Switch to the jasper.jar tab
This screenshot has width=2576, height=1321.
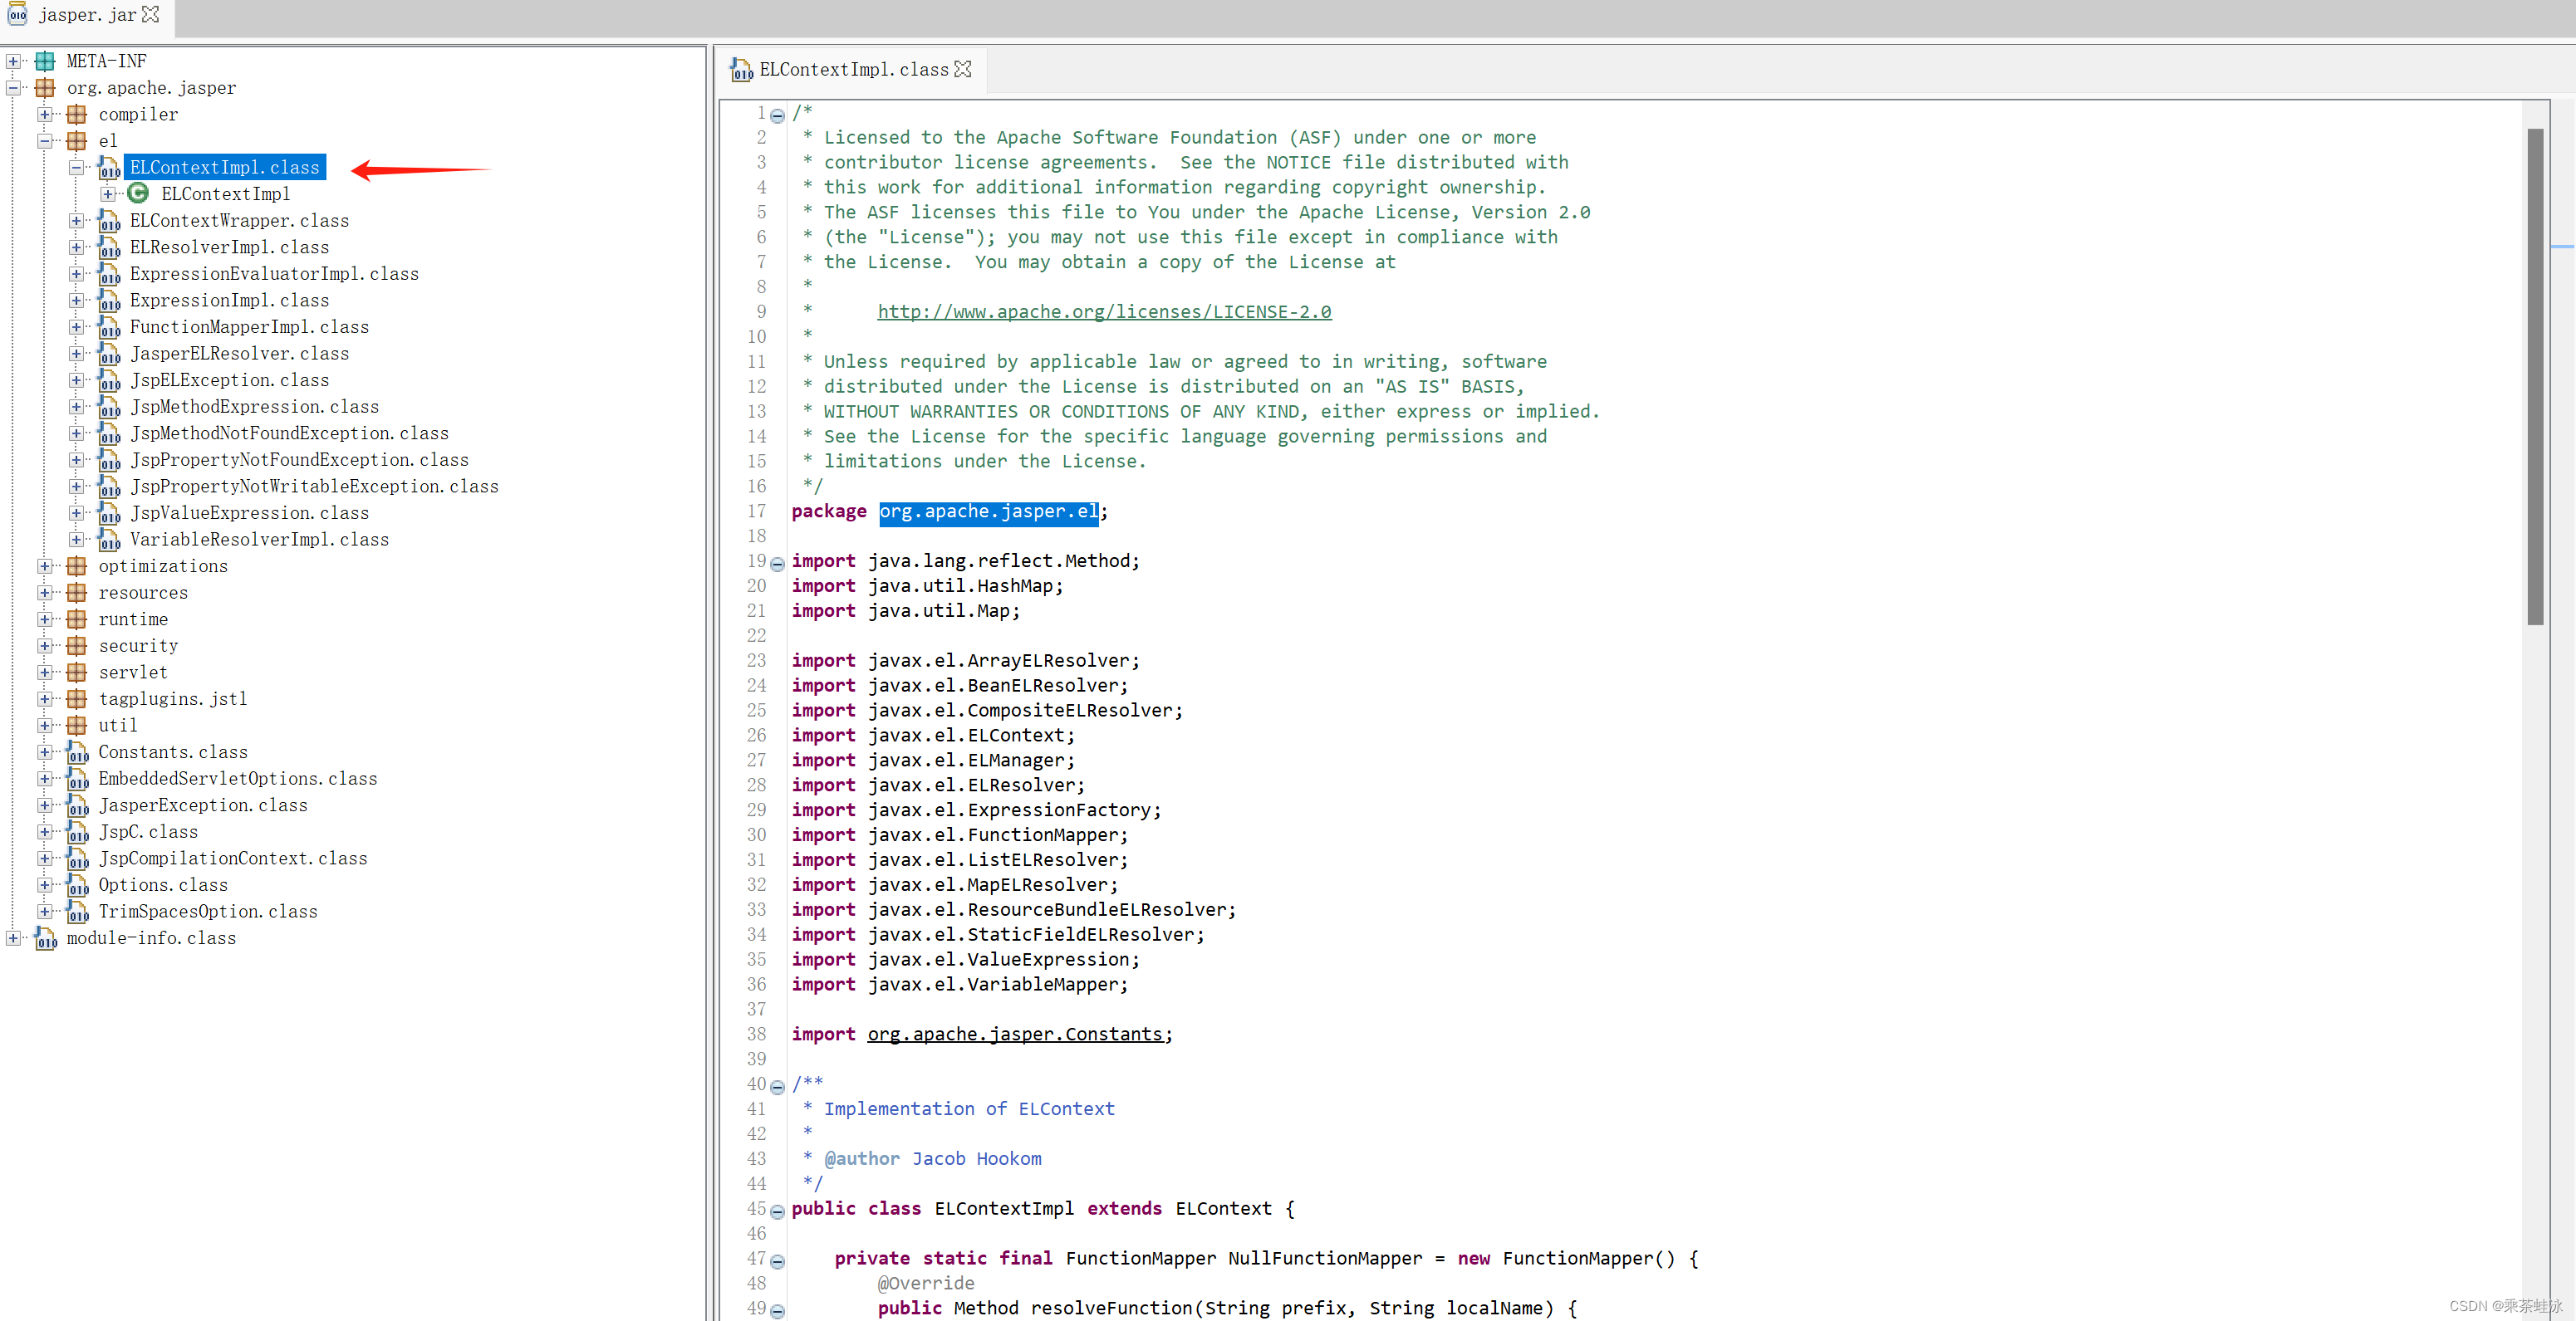pyautogui.click(x=86, y=15)
